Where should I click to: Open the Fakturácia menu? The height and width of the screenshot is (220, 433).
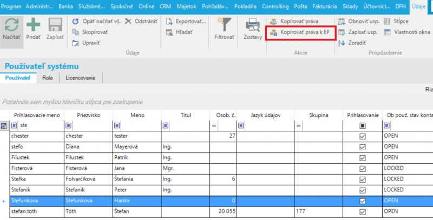tap(324, 6)
